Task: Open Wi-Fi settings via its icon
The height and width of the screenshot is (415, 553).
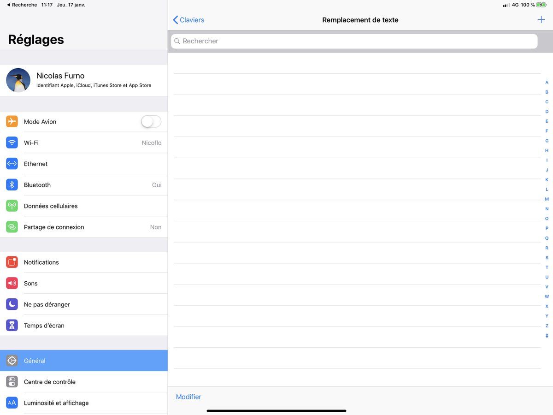Action: pos(12,143)
